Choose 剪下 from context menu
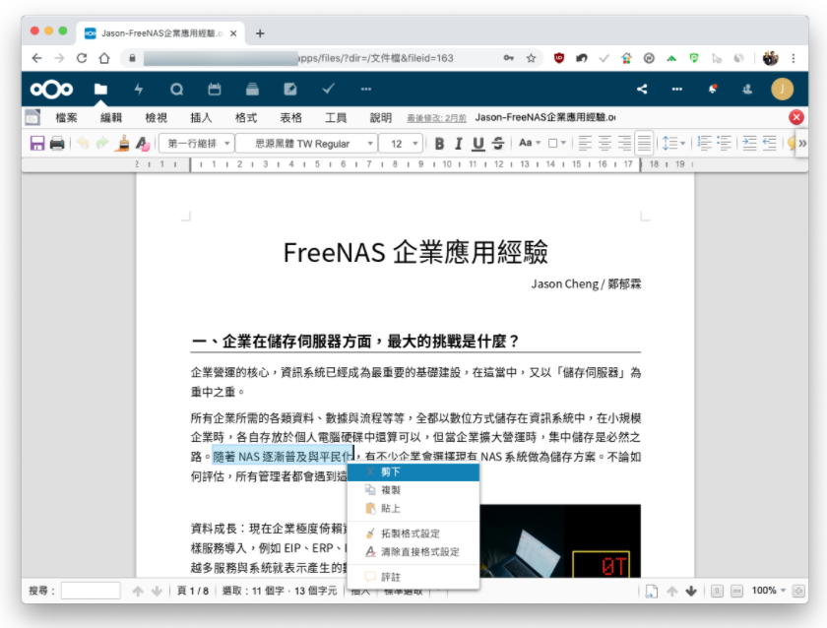The height and width of the screenshot is (628, 827). point(413,471)
